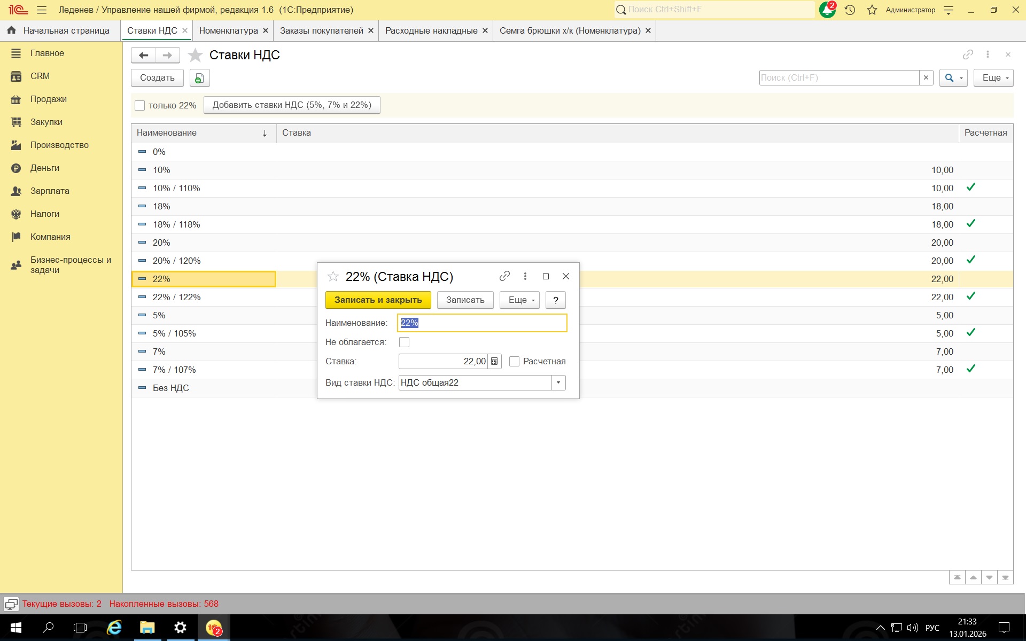Screen dimensions: 1026x641
Task: Open Налоги section in sidebar
Action: (45, 214)
